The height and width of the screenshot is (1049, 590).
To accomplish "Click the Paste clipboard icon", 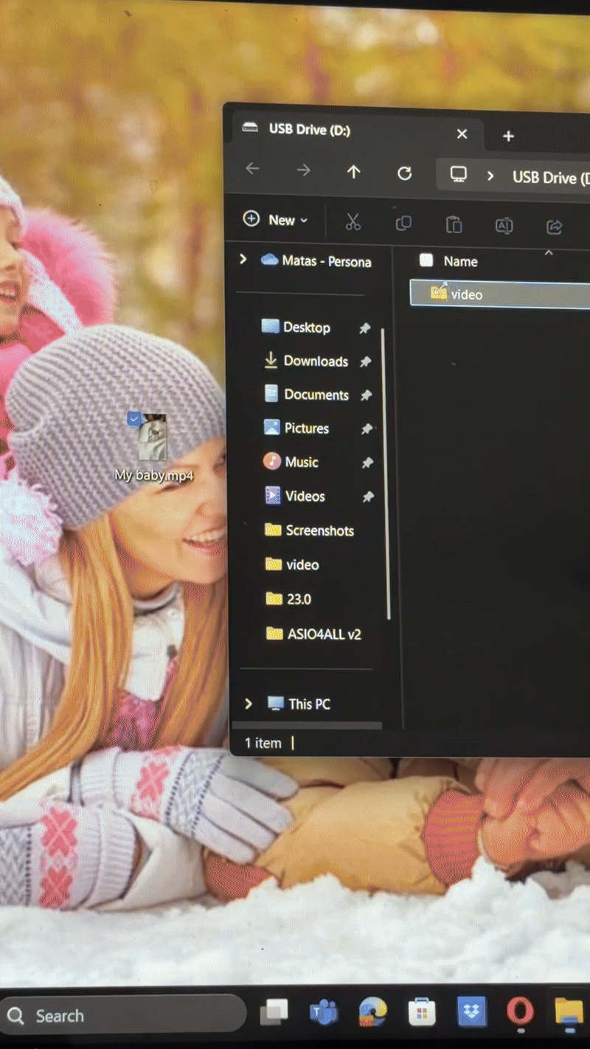I will point(454,224).
